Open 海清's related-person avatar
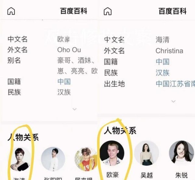 click(20, 159)
